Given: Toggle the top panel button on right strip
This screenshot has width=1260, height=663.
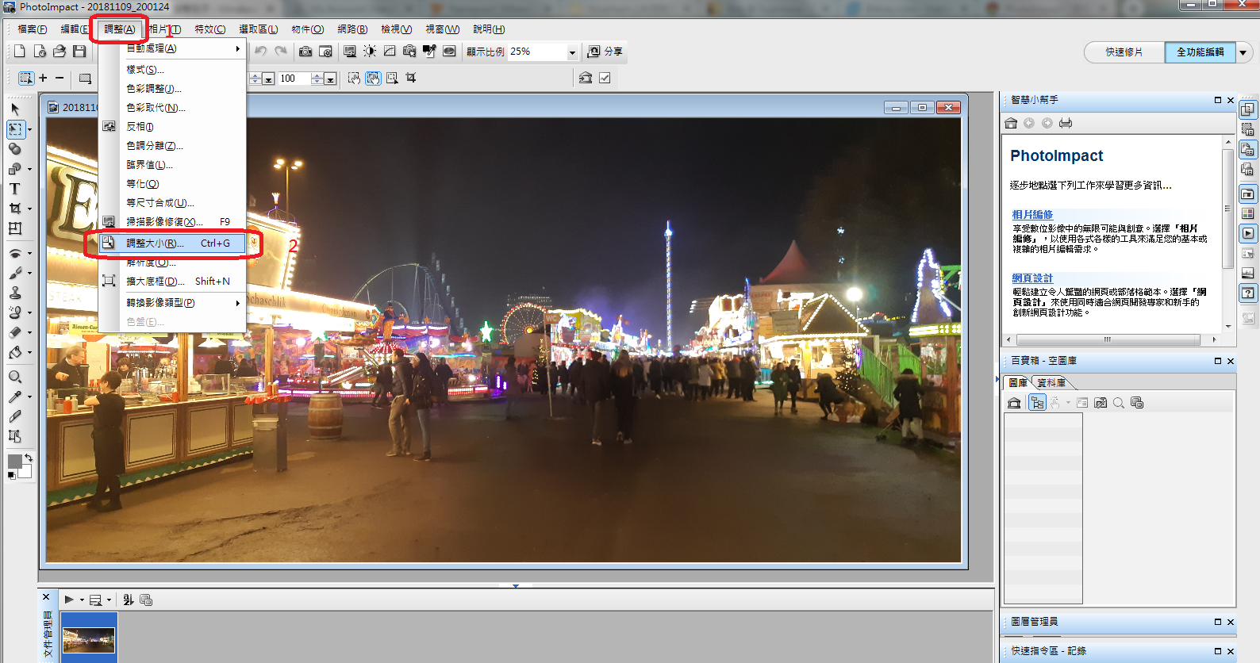Looking at the screenshot, I should 1248,109.
